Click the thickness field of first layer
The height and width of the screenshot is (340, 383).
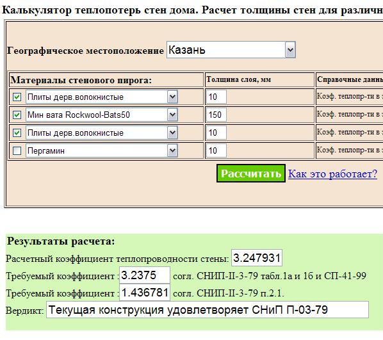216,97
